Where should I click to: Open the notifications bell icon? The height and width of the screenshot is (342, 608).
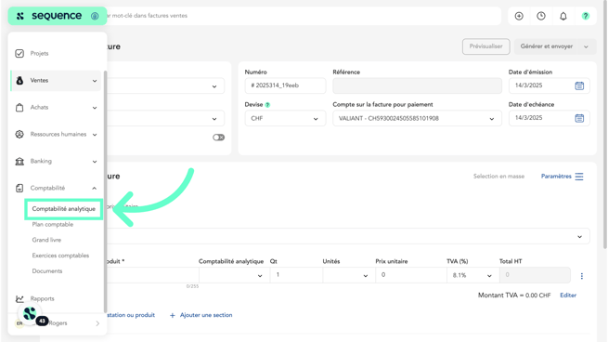pyautogui.click(x=563, y=16)
